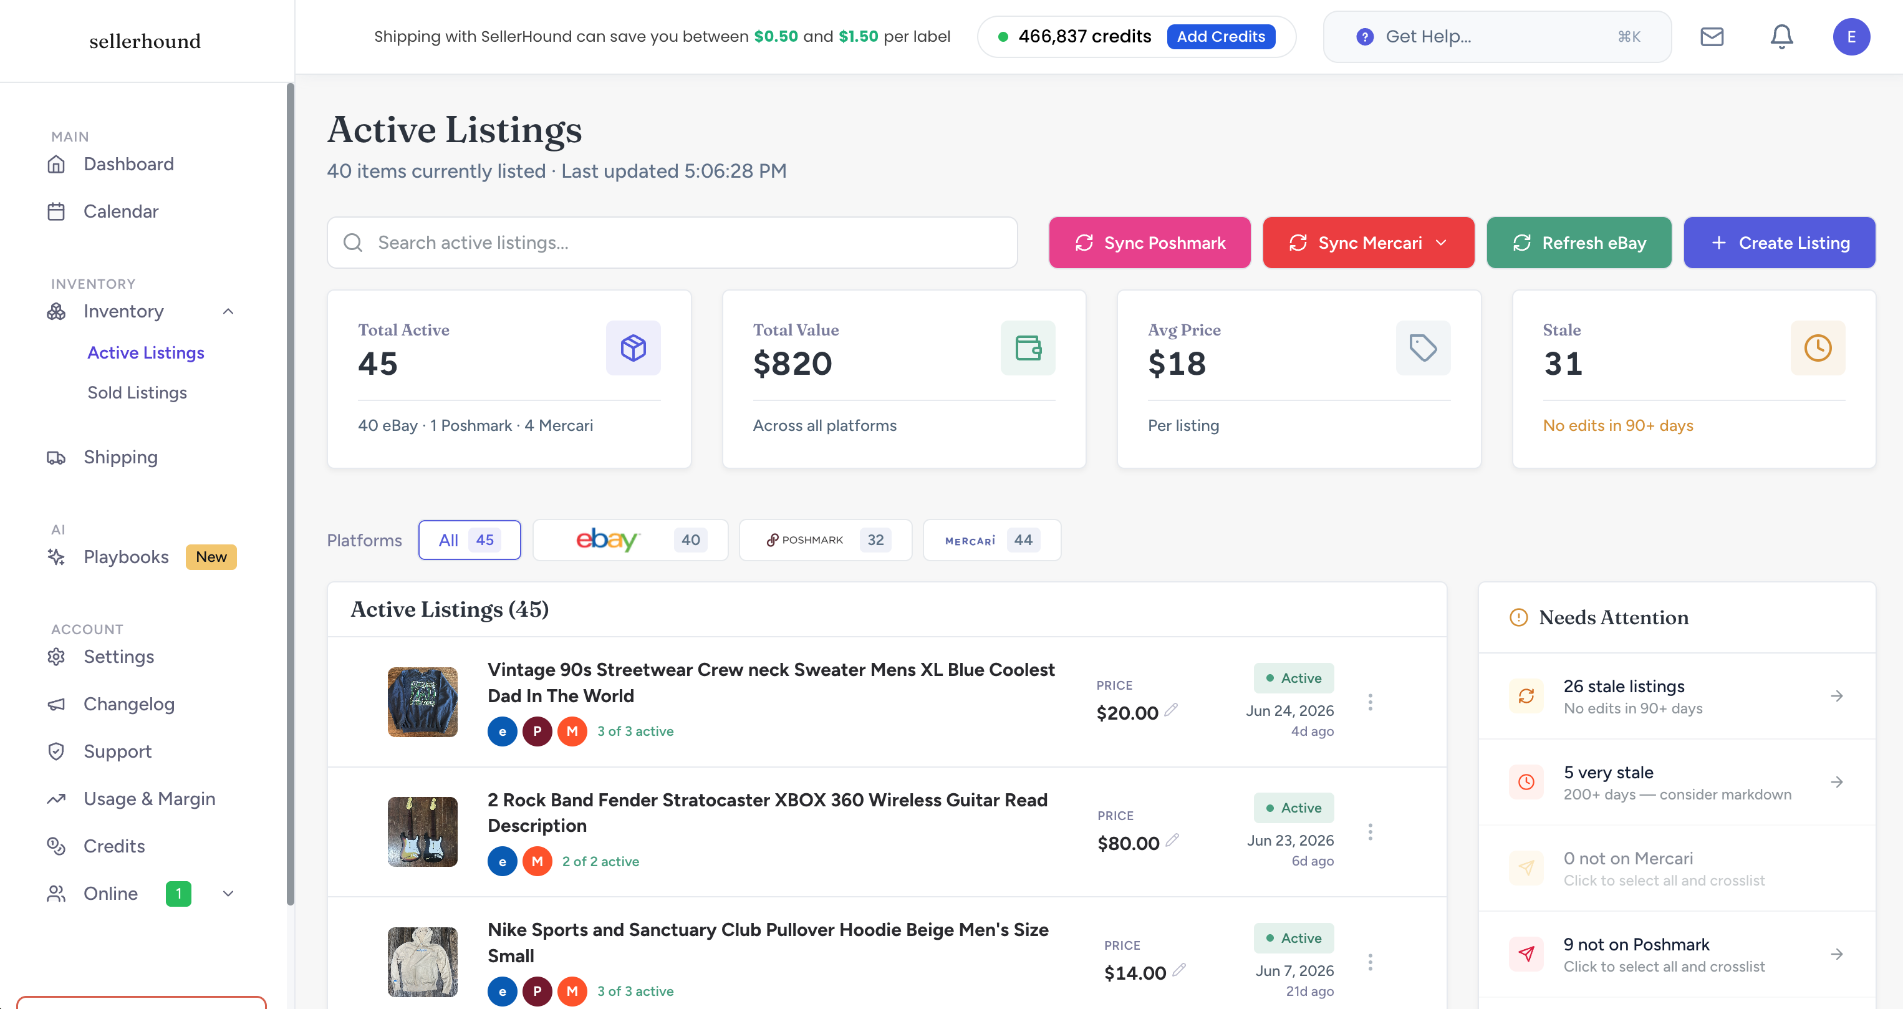Filter listings by eBay platform

pos(630,540)
